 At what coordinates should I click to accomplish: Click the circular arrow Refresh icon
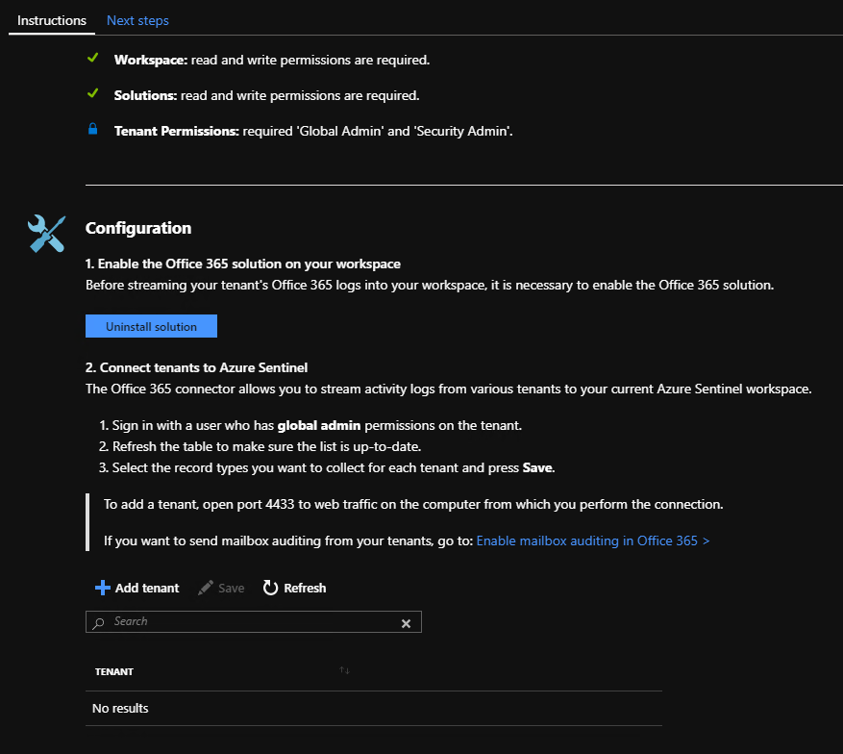pyautogui.click(x=271, y=588)
